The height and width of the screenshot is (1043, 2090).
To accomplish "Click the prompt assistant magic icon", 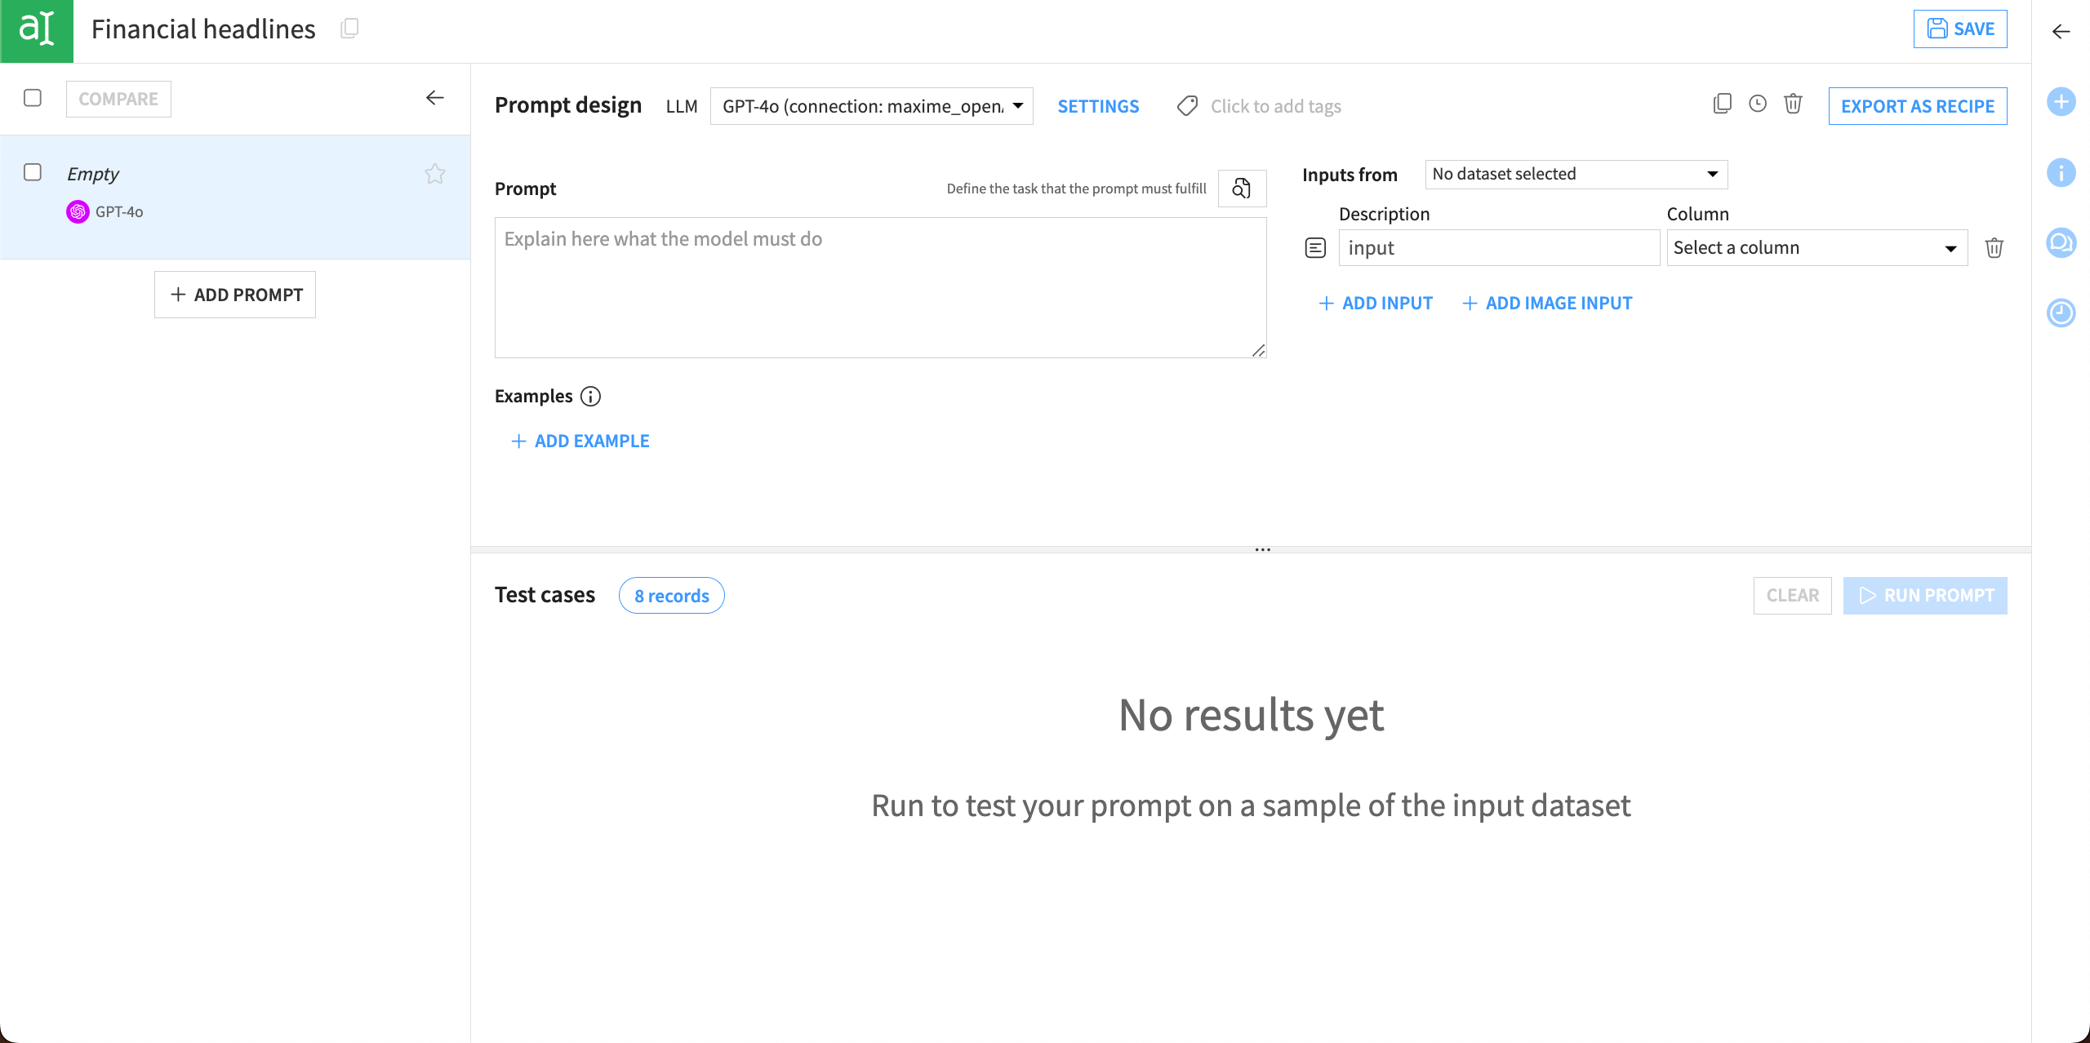I will point(1239,188).
